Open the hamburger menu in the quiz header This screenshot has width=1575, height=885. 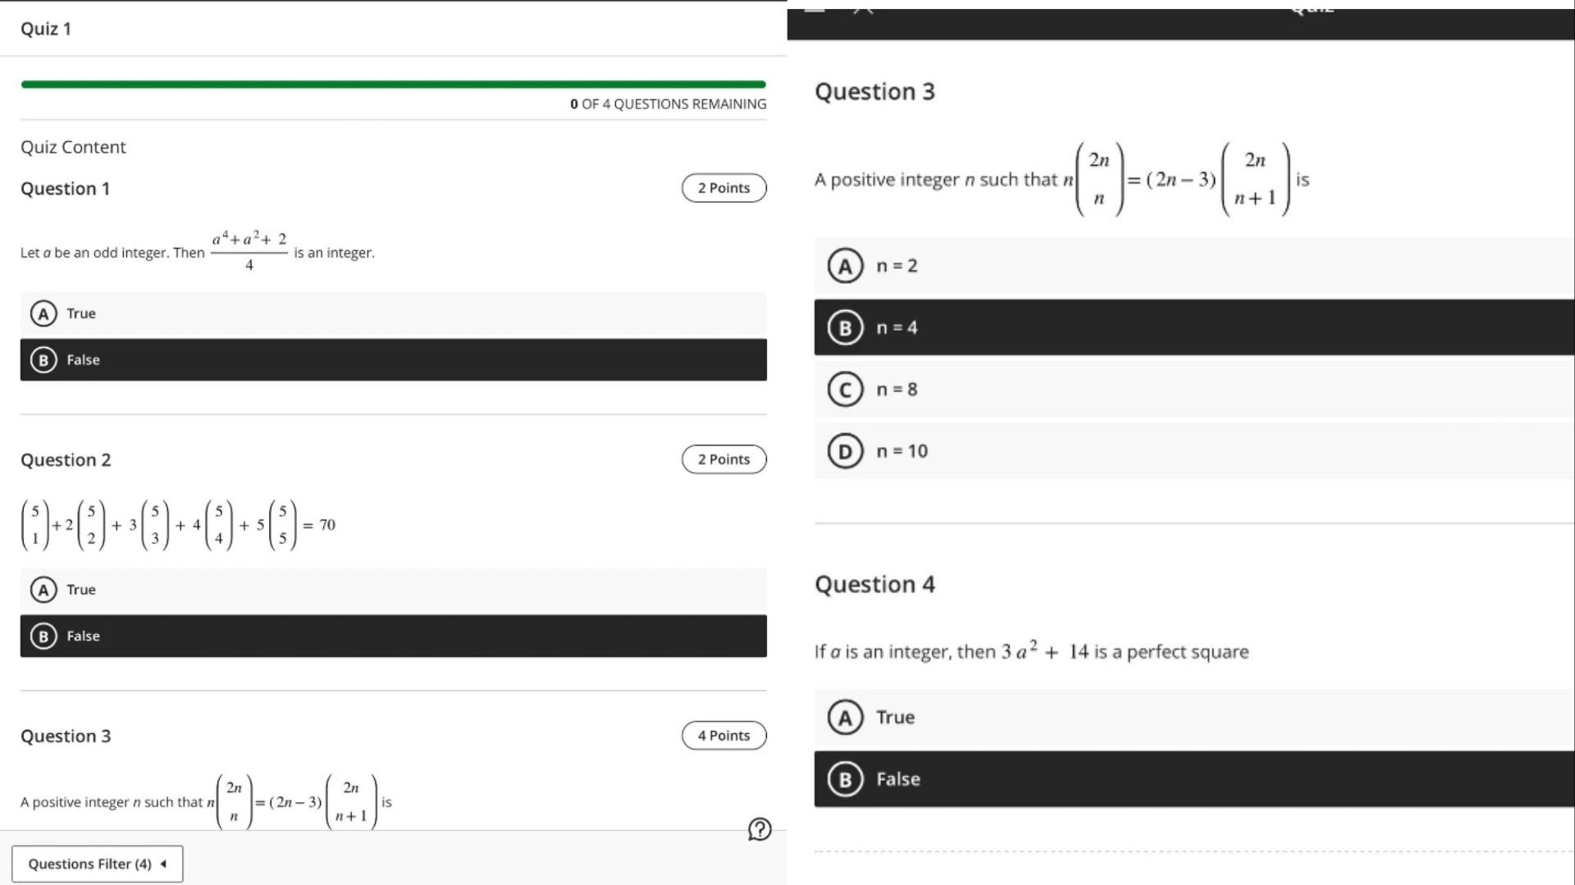pyautogui.click(x=816, y=10)
